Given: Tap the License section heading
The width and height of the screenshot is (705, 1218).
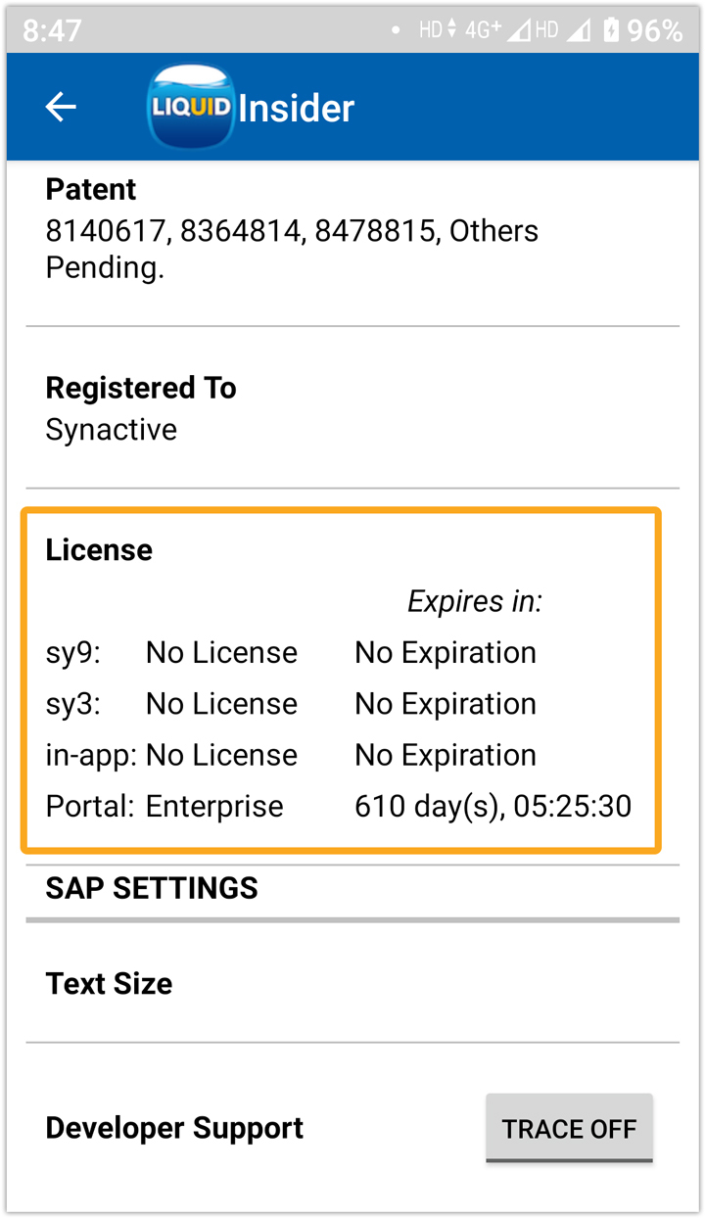Looking at the screenshot, I should point(99,549).
